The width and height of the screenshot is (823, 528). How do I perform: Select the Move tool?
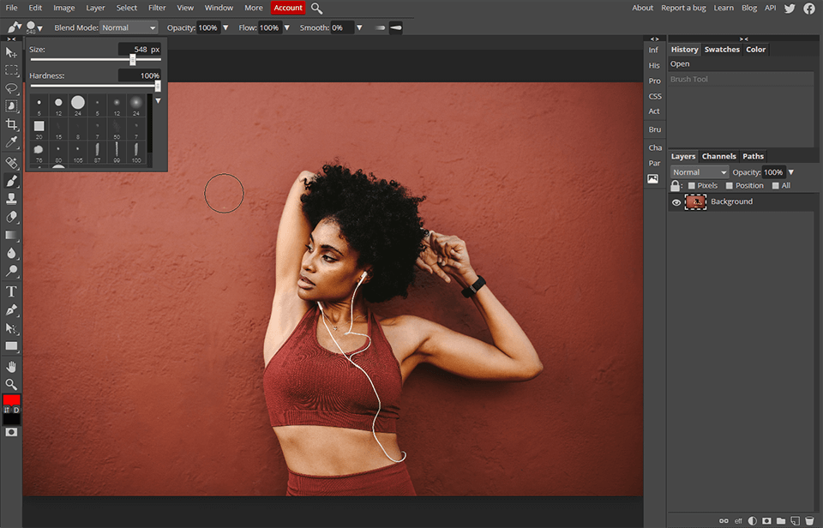pos(12,53)
